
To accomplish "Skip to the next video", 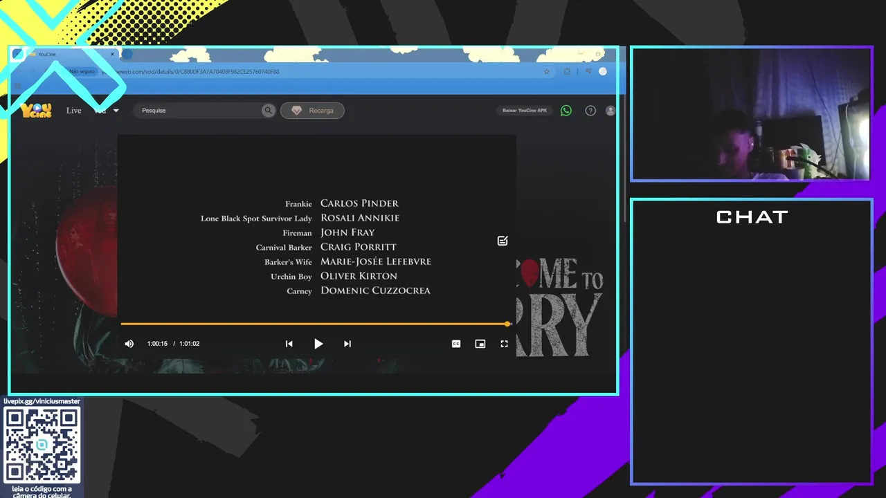I will tap(347, 344).
